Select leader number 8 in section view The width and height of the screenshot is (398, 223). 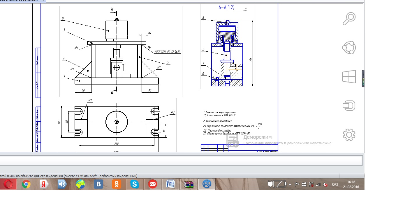coord(203,18)
